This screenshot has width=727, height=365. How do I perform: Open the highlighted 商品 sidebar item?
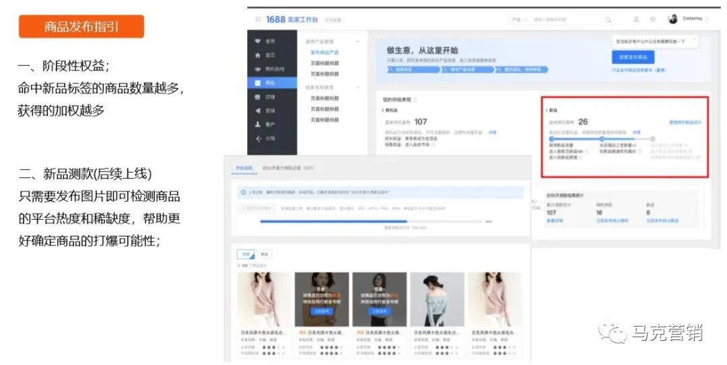pyautogui.click(x=272, y=83)
